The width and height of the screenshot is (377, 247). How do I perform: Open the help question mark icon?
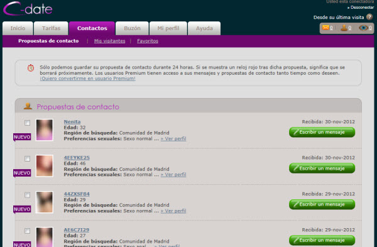(369, 17)
